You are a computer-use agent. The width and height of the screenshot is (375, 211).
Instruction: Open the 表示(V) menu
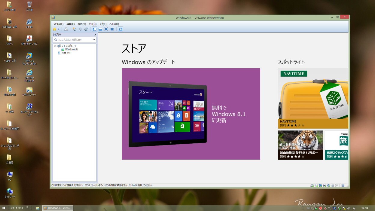82,24
